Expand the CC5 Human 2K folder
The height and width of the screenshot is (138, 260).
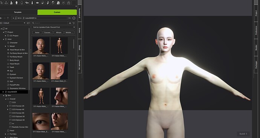pyautogui.click(x=8, y=106)
